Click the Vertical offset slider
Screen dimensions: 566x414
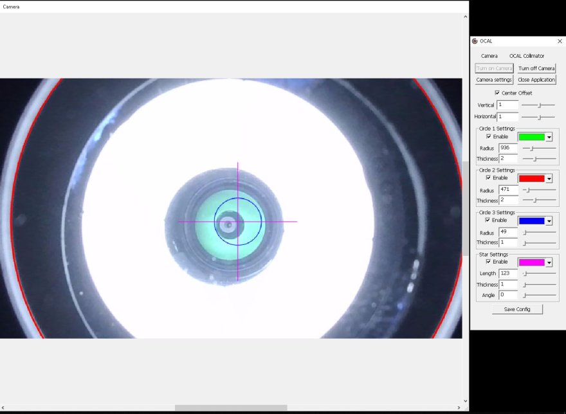[538, 105]
